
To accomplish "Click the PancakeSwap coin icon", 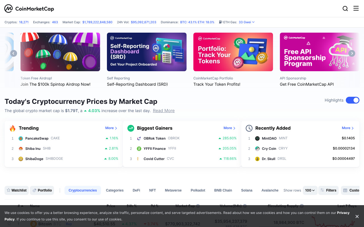I will 21,138.
